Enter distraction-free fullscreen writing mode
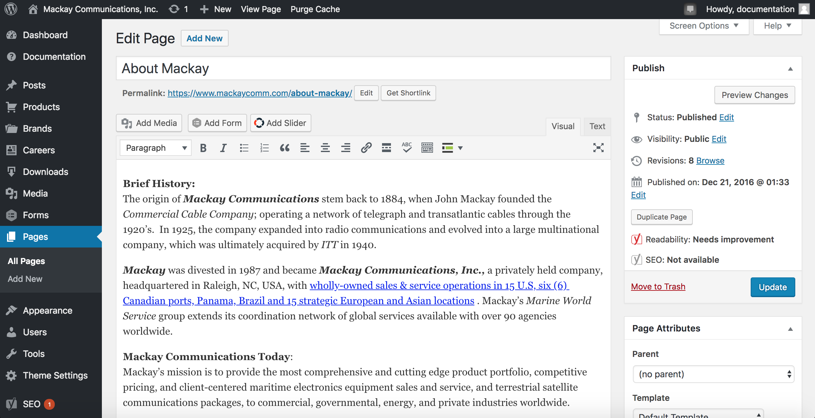Viewport: 815px width, 418px height. [x=598, y=148]
